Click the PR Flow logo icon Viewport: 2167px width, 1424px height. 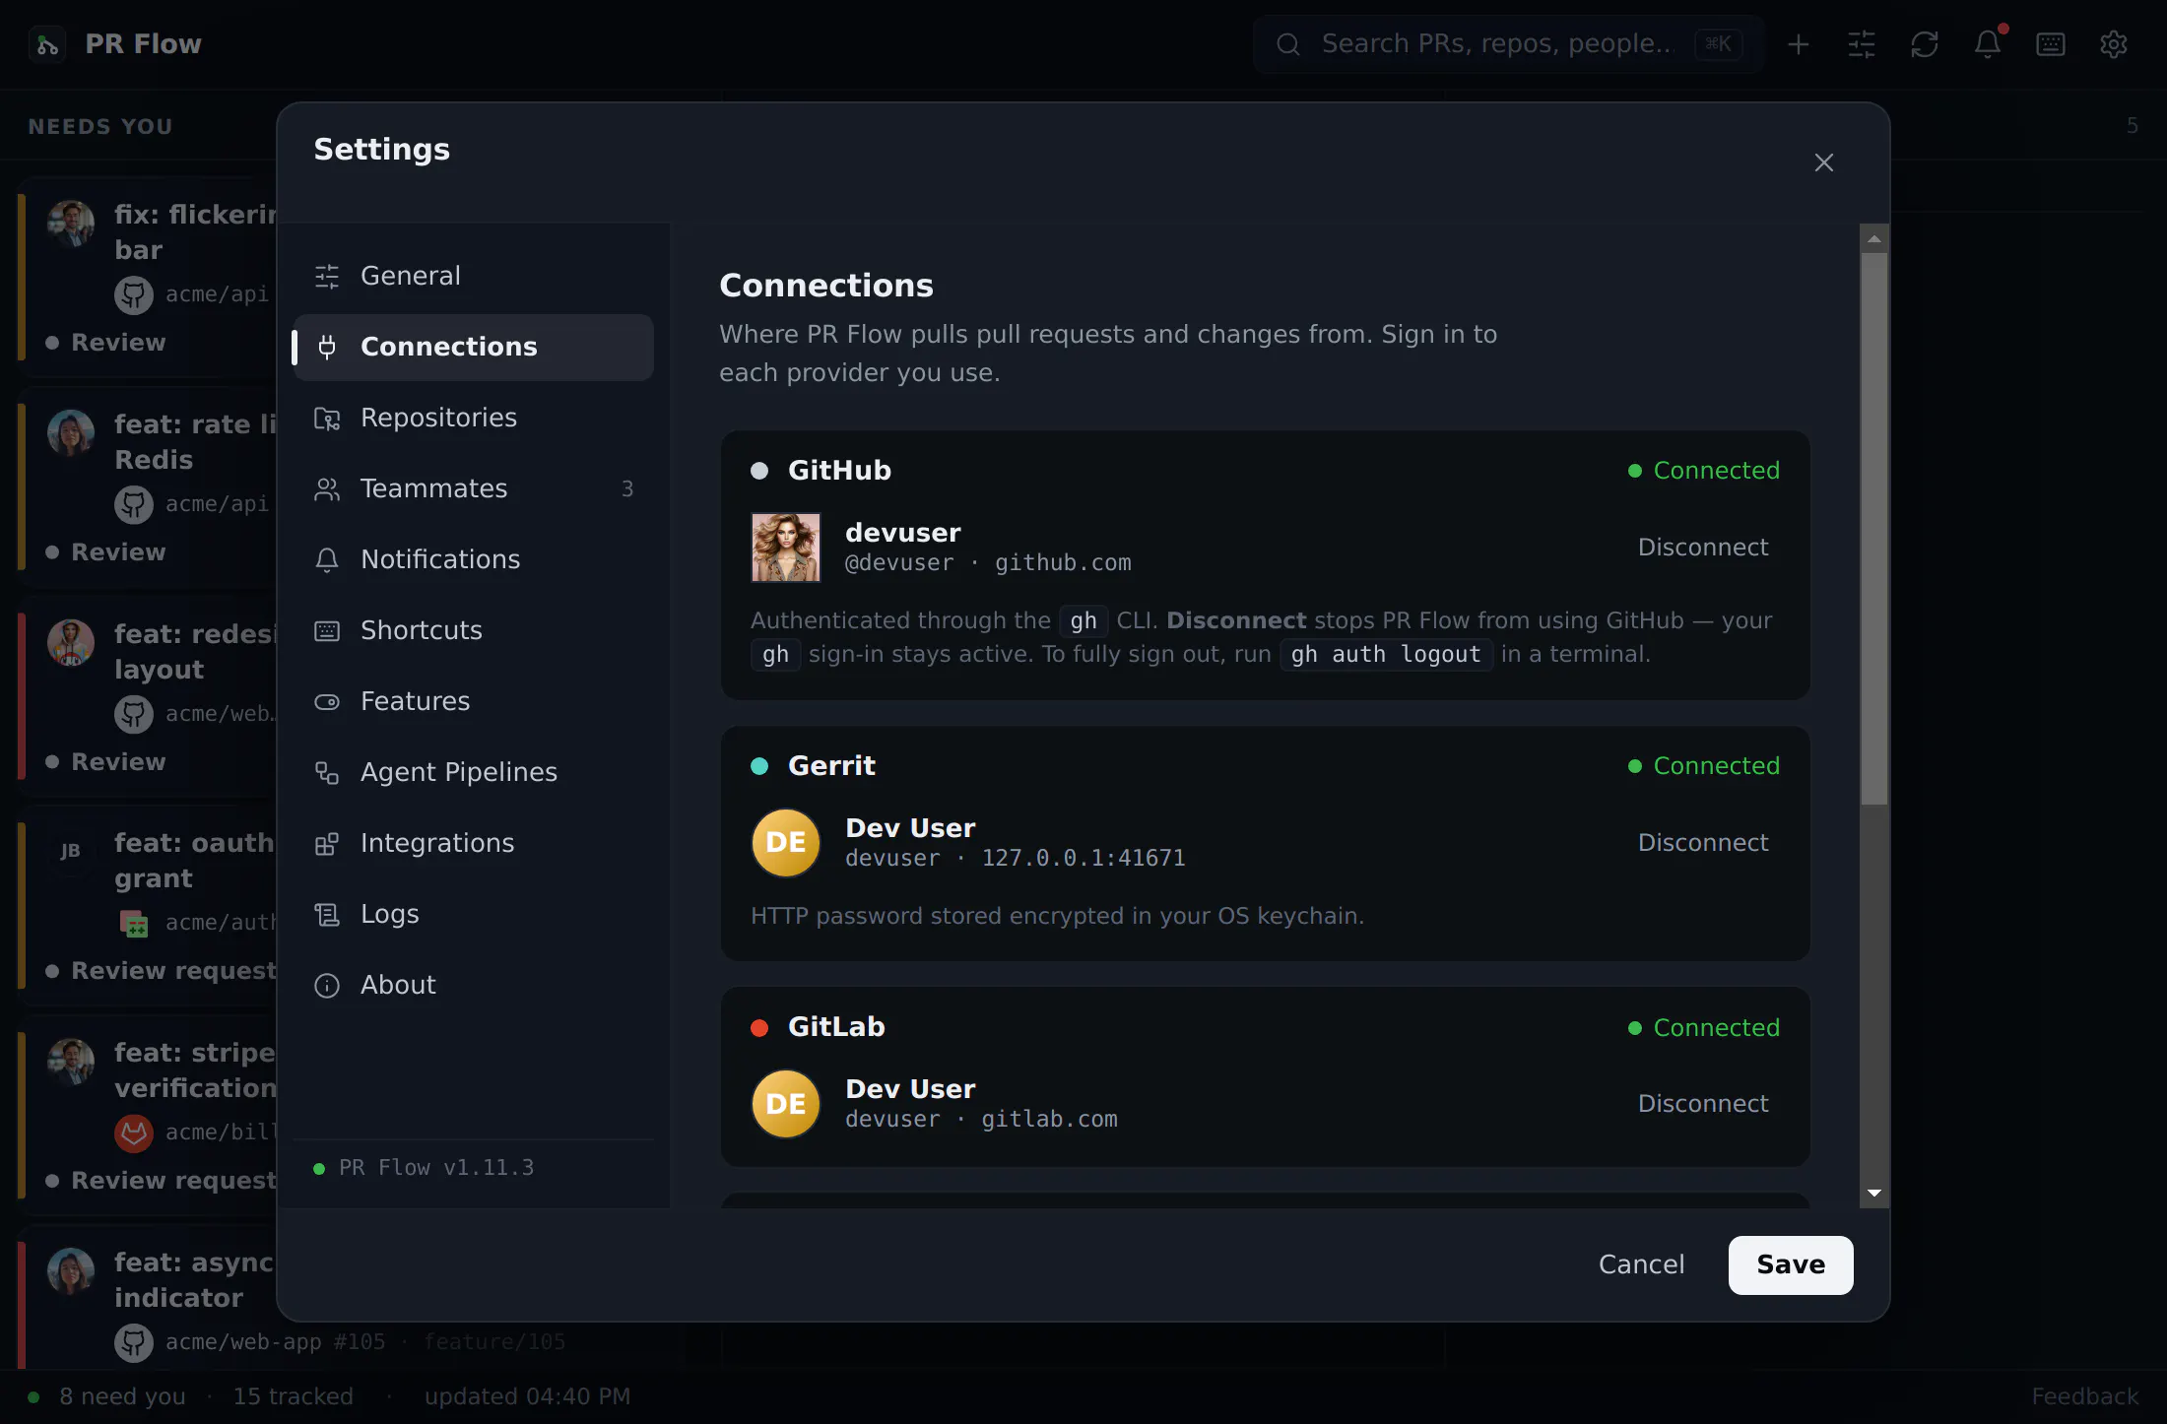pos(47,44)
